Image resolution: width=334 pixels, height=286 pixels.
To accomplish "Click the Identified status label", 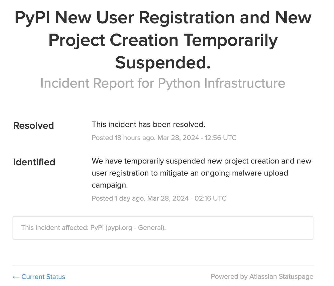I will 34,162.
